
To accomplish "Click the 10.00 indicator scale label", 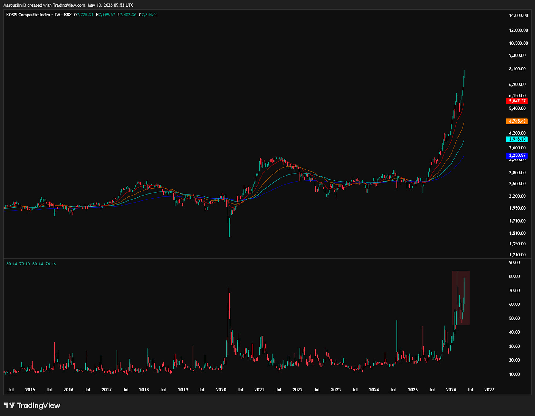I will (514, 375).
